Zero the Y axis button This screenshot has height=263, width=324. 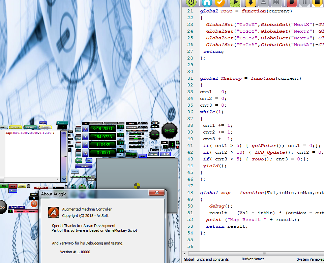point(85,137)
